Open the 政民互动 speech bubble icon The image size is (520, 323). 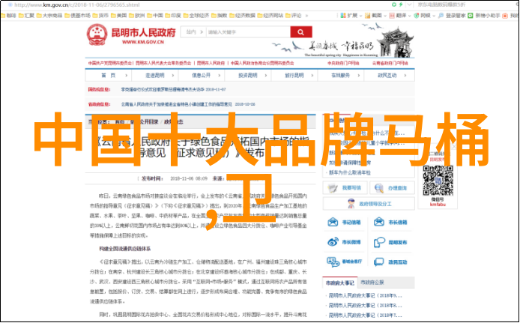point(378,262)
